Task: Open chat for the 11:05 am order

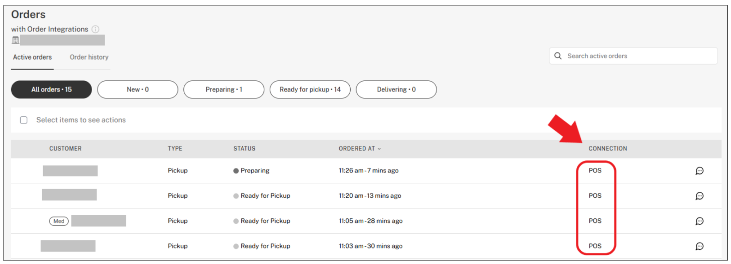Action: (699, 221)
